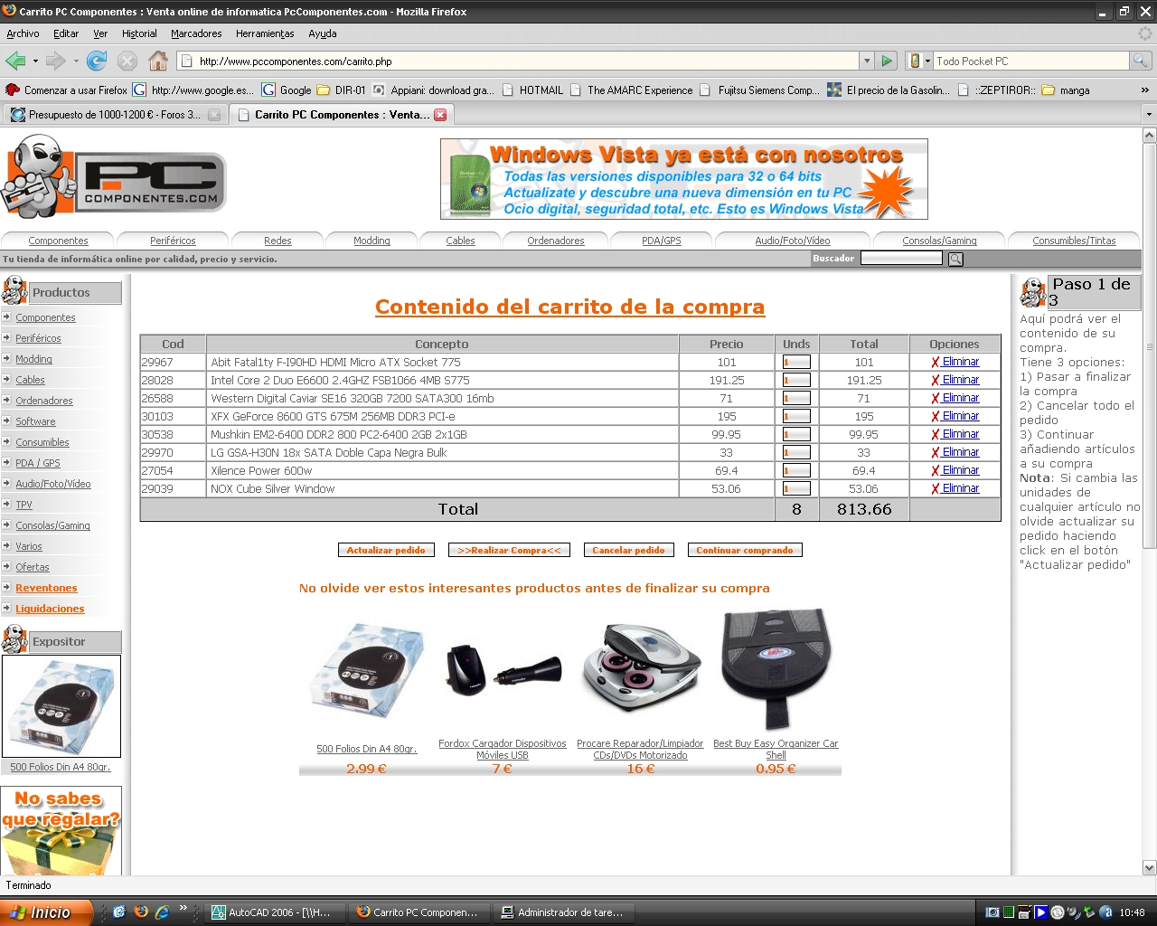1157x926 pixels.
Task: Open the Procare Reparador/Limpiador product image
Action: (641, 668)
